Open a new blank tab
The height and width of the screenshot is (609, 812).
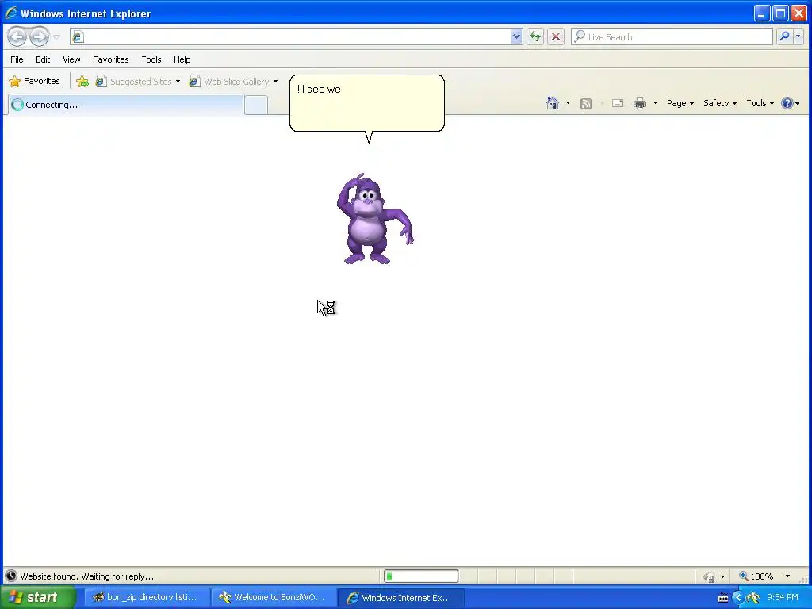[x=256, y=105]
